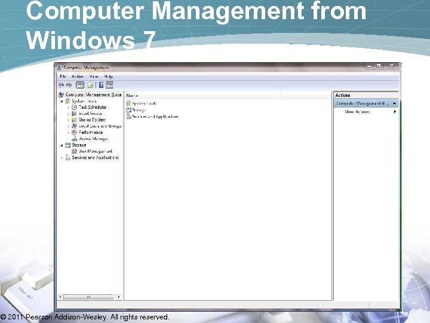Collapse the Storage tree node

[x=62, y=145]
